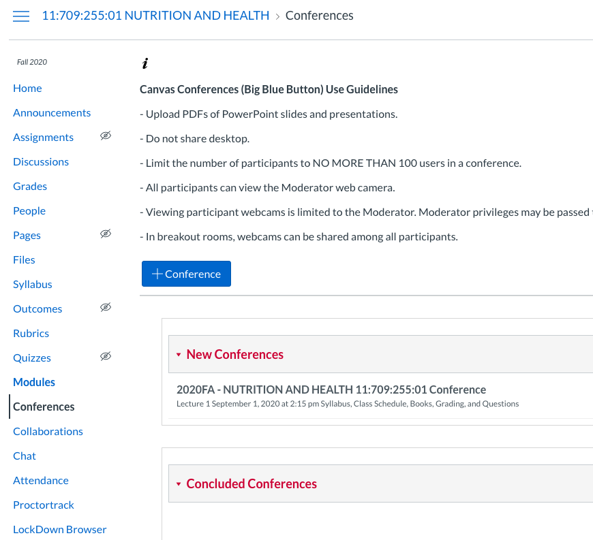593x540 pixels.
Task: Go to the course breadcrumb link
Action: click(x=155, y=16)
